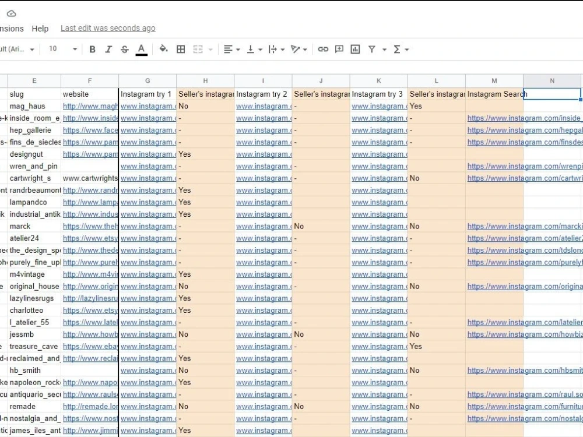Expand horizontal align dropdown arrow

tap(238, 50)
